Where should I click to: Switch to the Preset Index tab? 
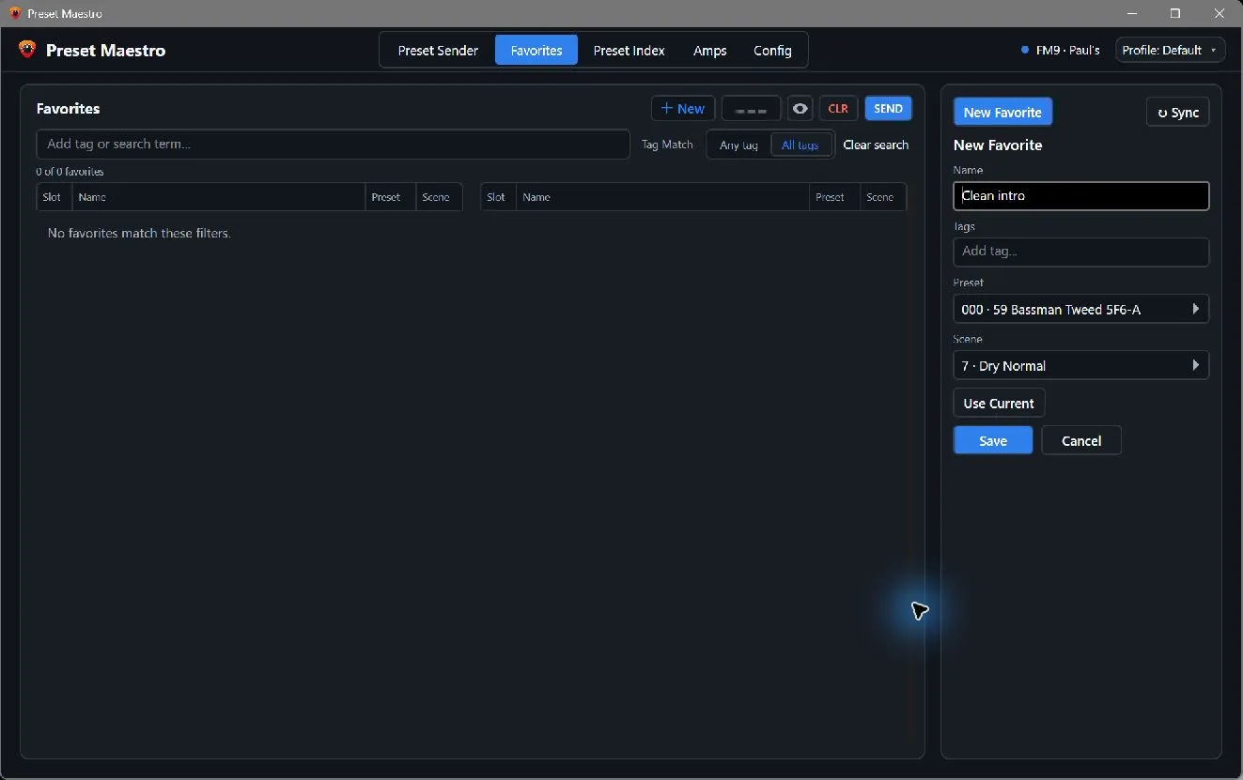pos(629,51)
